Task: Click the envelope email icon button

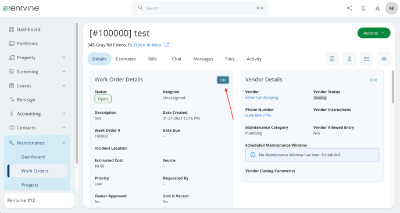Action: [x=367, y=59]
